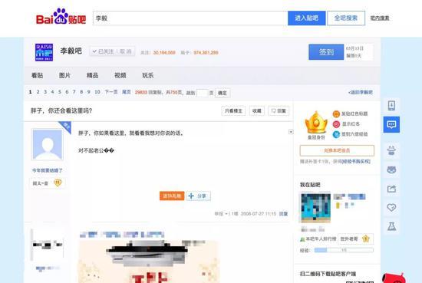Switch to the 图片 tab
The width and height of the screenshot is (422, 283).
[x=64, y=76]
